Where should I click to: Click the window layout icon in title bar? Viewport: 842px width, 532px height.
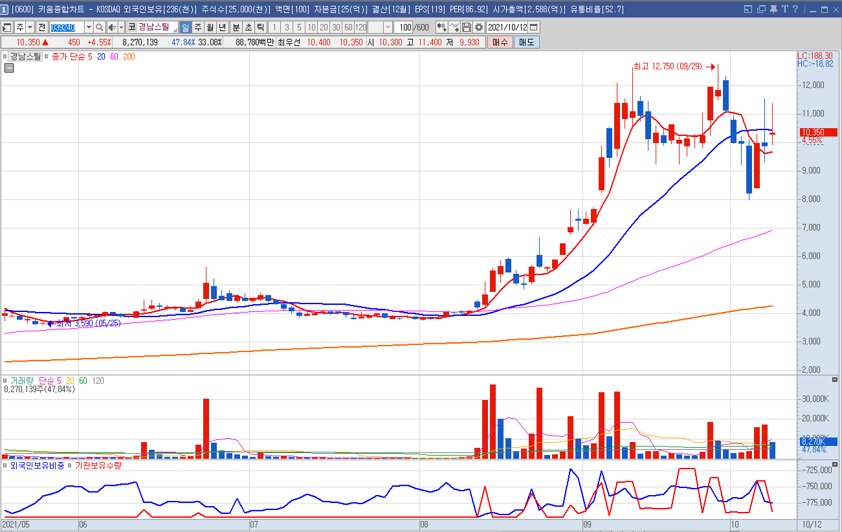coord(748,9)
